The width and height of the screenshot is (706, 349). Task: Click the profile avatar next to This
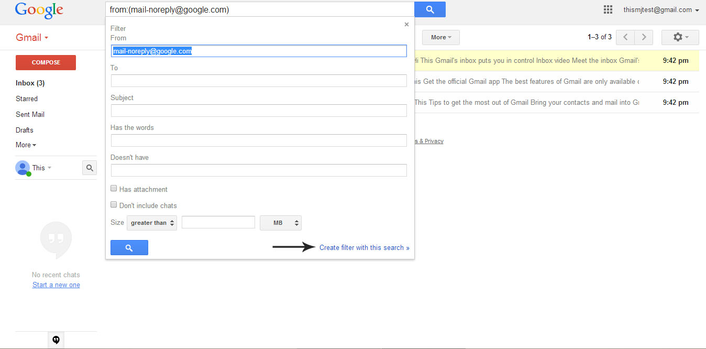point(23,168)
